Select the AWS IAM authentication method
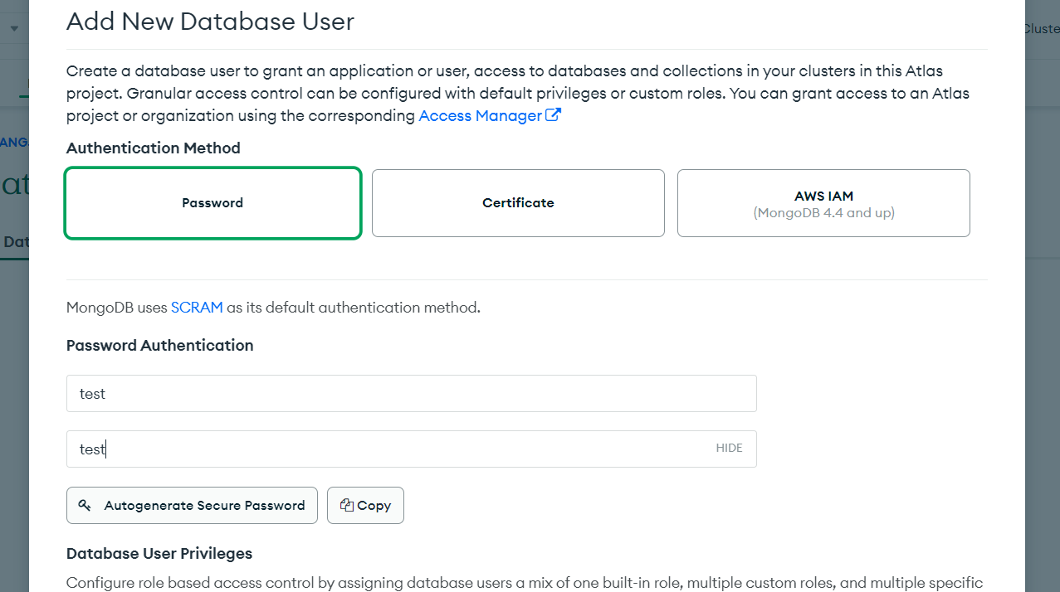Viewport: 1060px width, 592px height. click(823, 203)
